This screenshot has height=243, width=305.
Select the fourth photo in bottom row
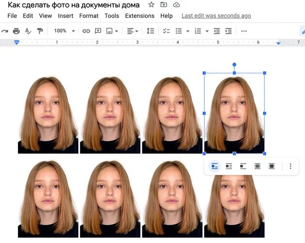click(x=234, y=207)
